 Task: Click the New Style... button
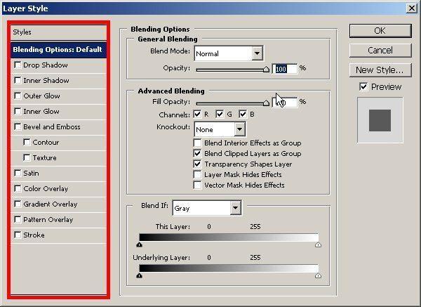[380, 70]
